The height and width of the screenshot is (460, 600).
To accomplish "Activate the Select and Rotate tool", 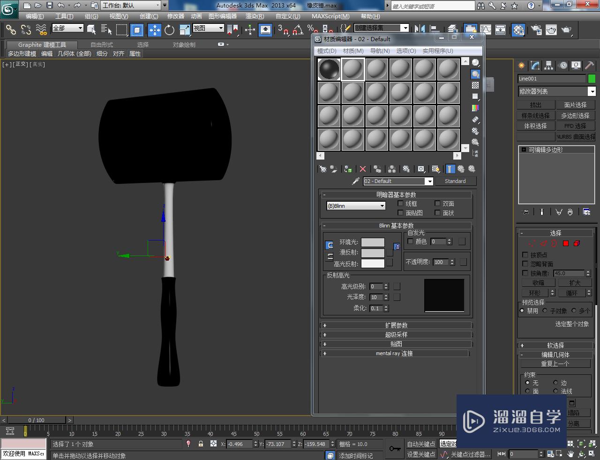I will click(169, 30).
